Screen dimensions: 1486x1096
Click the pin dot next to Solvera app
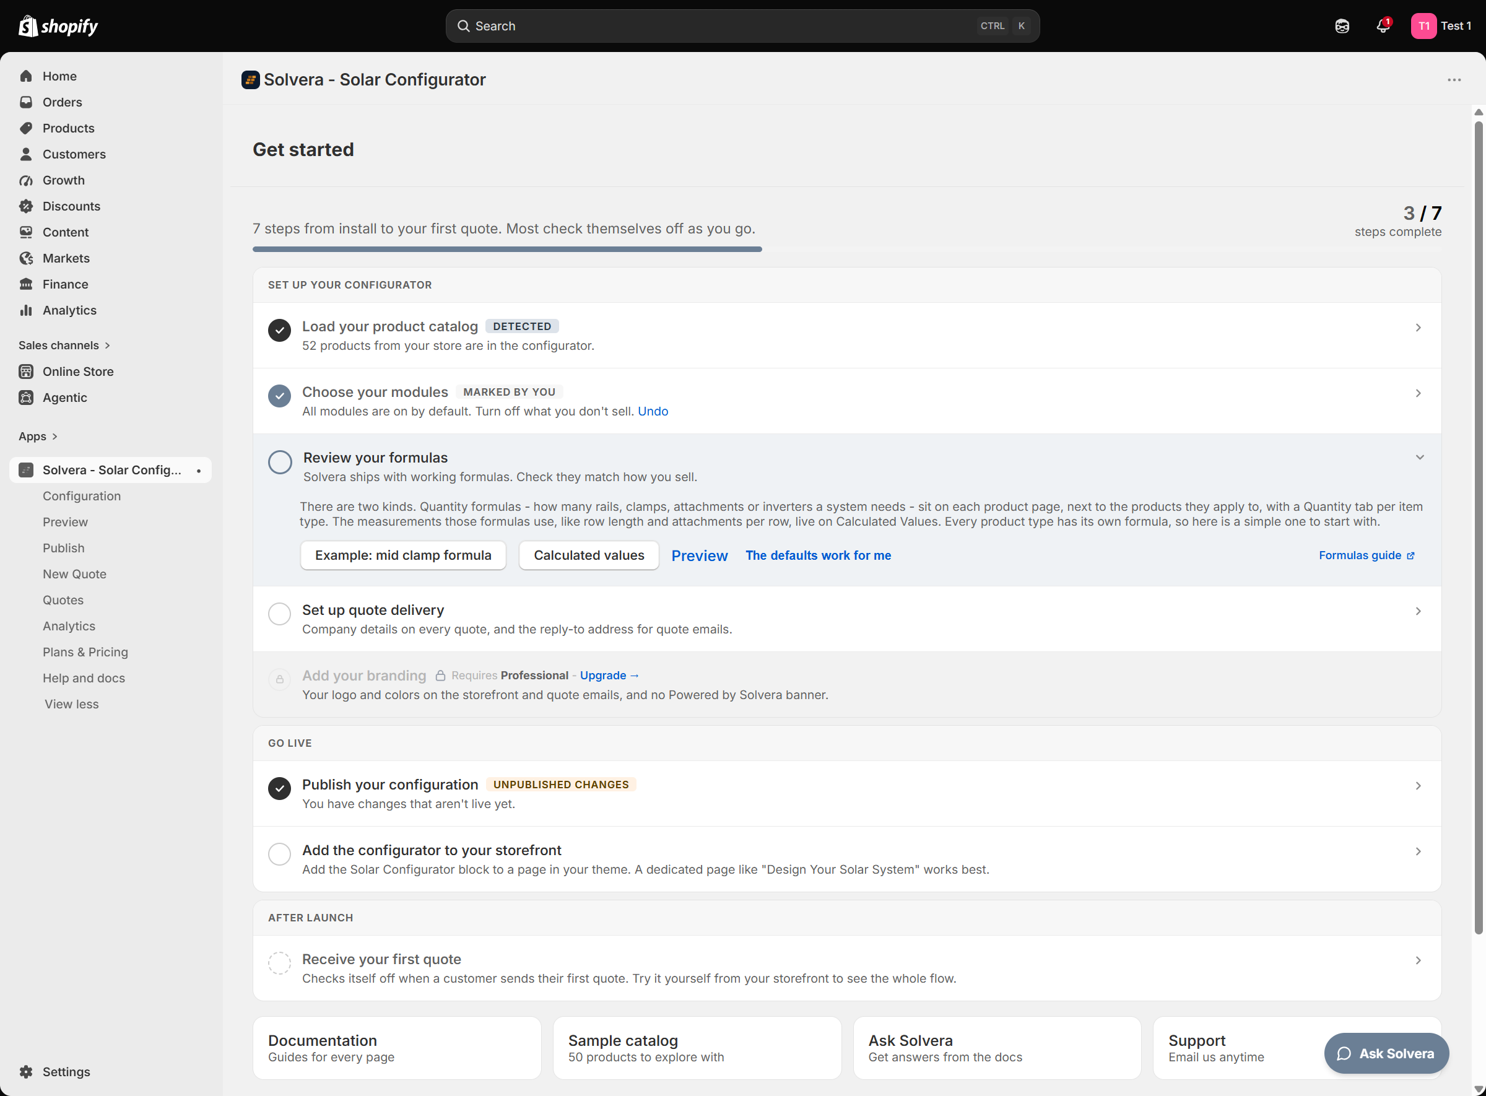click(198, 471)
